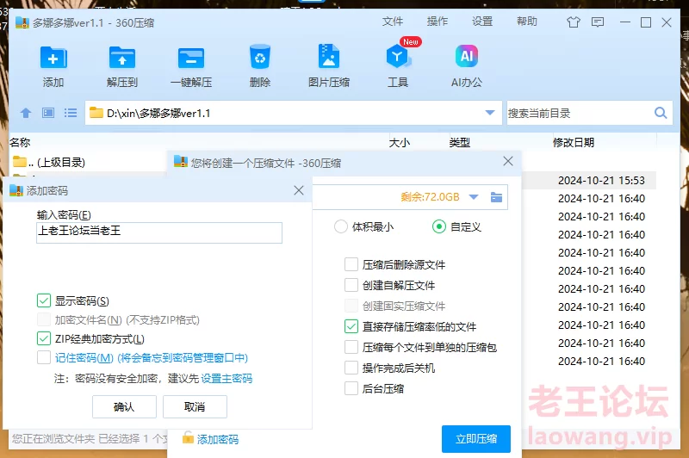Enable the 记住密码(M) checkbox
689x458 pixels.
44,357
